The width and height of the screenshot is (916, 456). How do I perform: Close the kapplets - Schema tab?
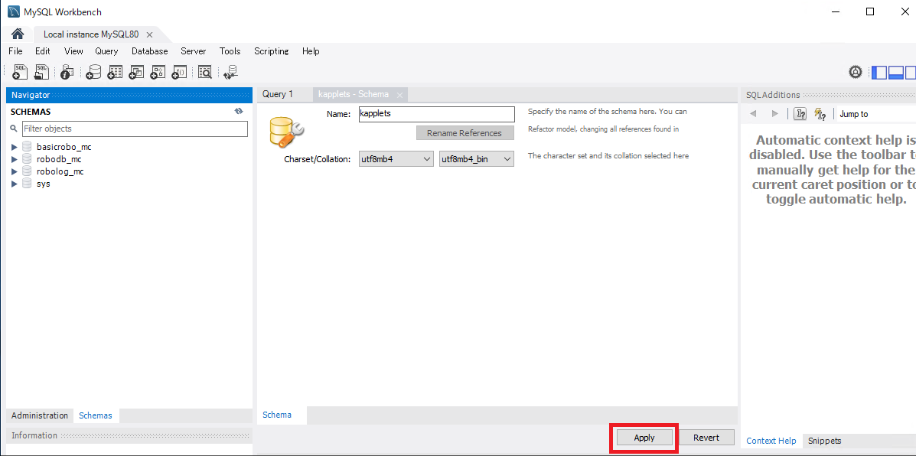click(x=399, y=95)
